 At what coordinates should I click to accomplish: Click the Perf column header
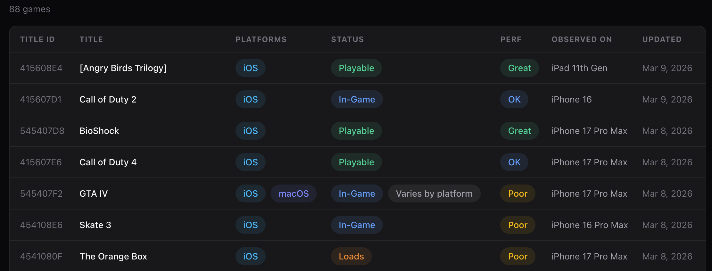tap(511, 39)
